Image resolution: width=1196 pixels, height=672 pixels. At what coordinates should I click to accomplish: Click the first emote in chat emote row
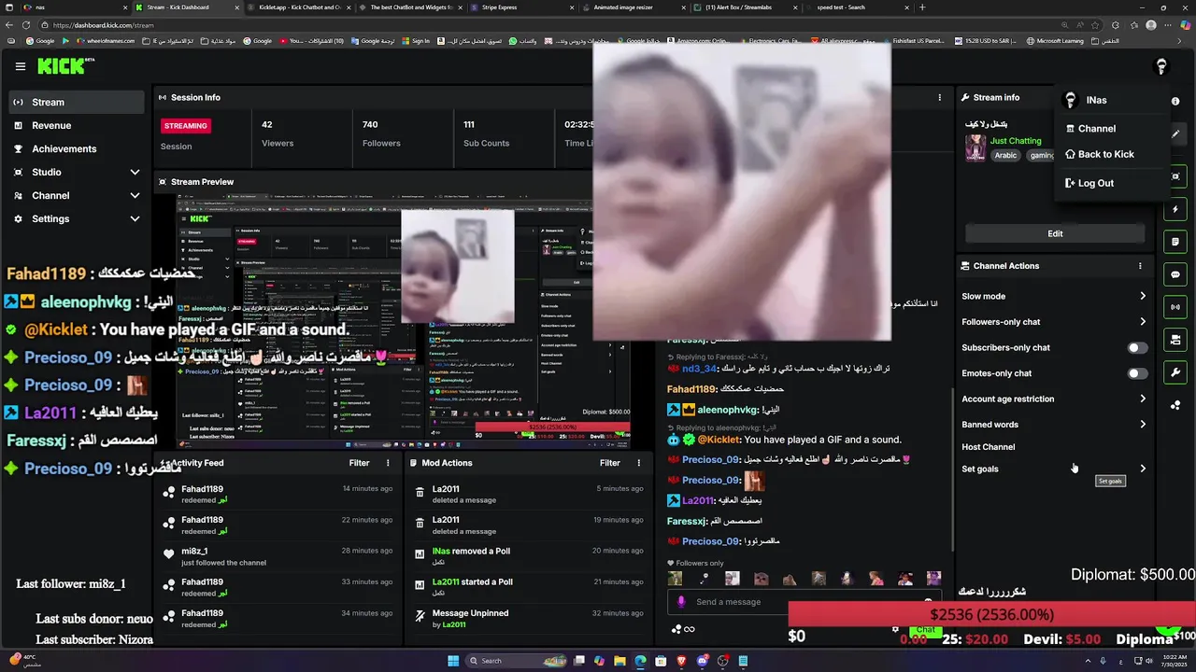[x=675, y=579]
